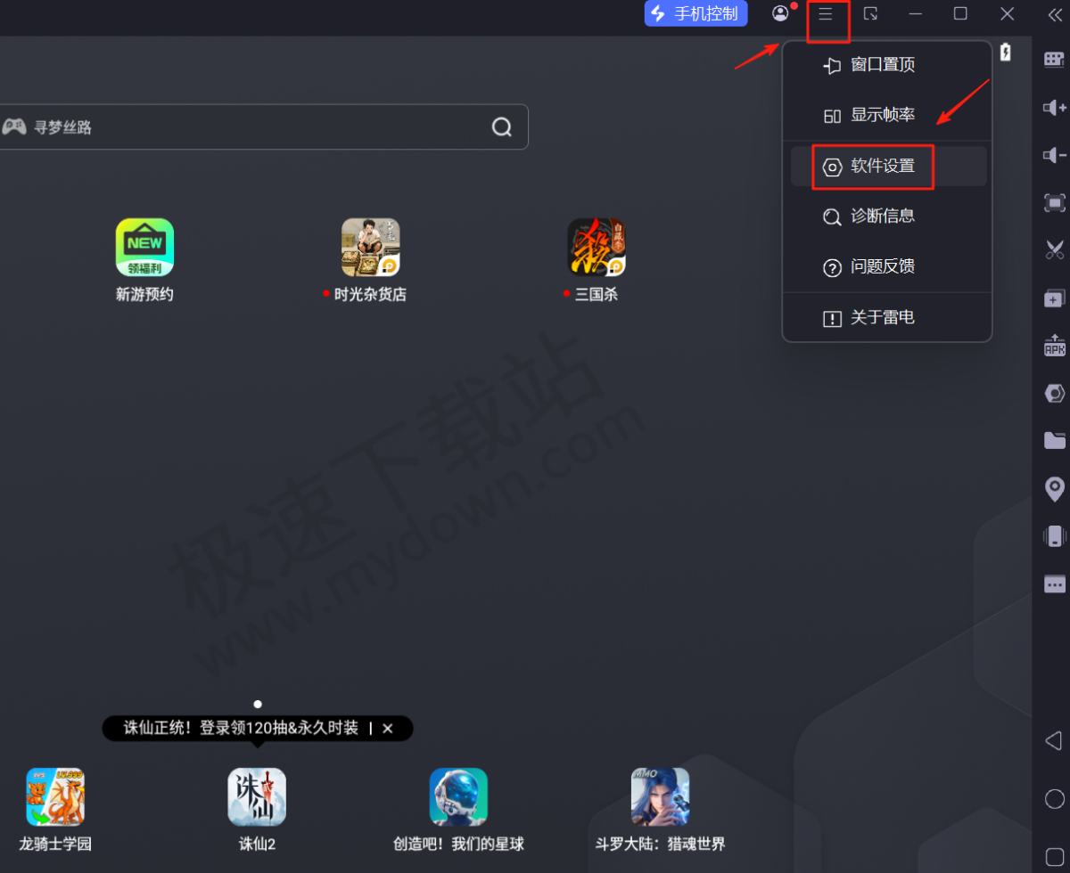
Task: Open the hamburger main menu
Action: [x=827, y=14]
